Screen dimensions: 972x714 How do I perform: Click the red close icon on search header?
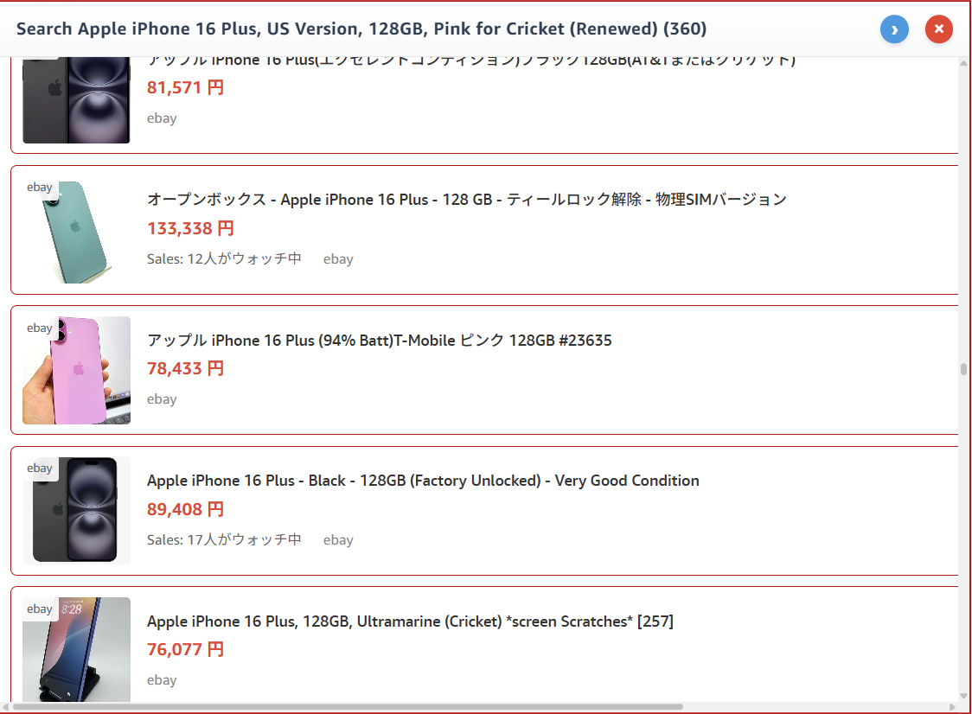(938, 29)
